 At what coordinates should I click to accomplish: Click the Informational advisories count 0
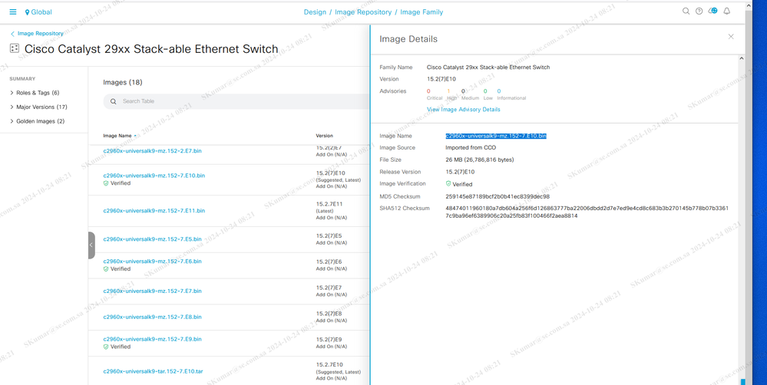click(x=499, y=91)
